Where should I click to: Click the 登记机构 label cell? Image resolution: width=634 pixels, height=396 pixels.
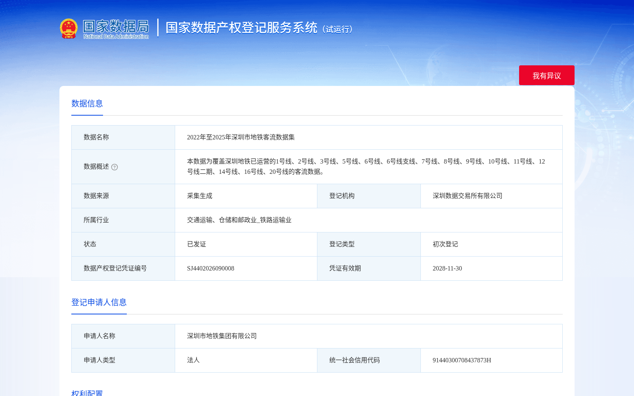pyautogui.click(x=369, y=196)
